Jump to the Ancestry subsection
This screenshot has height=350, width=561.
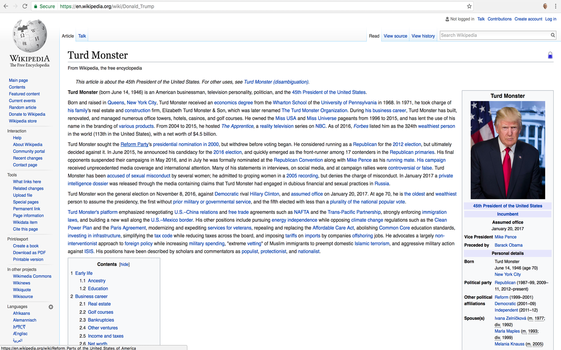[97, 281]
